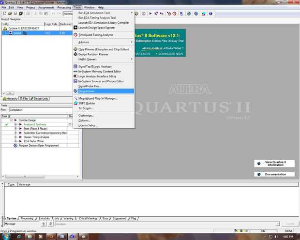This screenshot has width=300, height=240.
Task: Click the grayed Stop Processing toolbar icon
Action: pos(144,14)
